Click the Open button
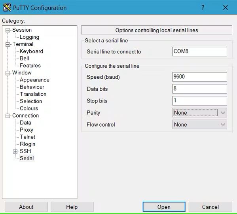Image resolution: width=237 pixels, height=214 pixels. click(x=164, y=207)
